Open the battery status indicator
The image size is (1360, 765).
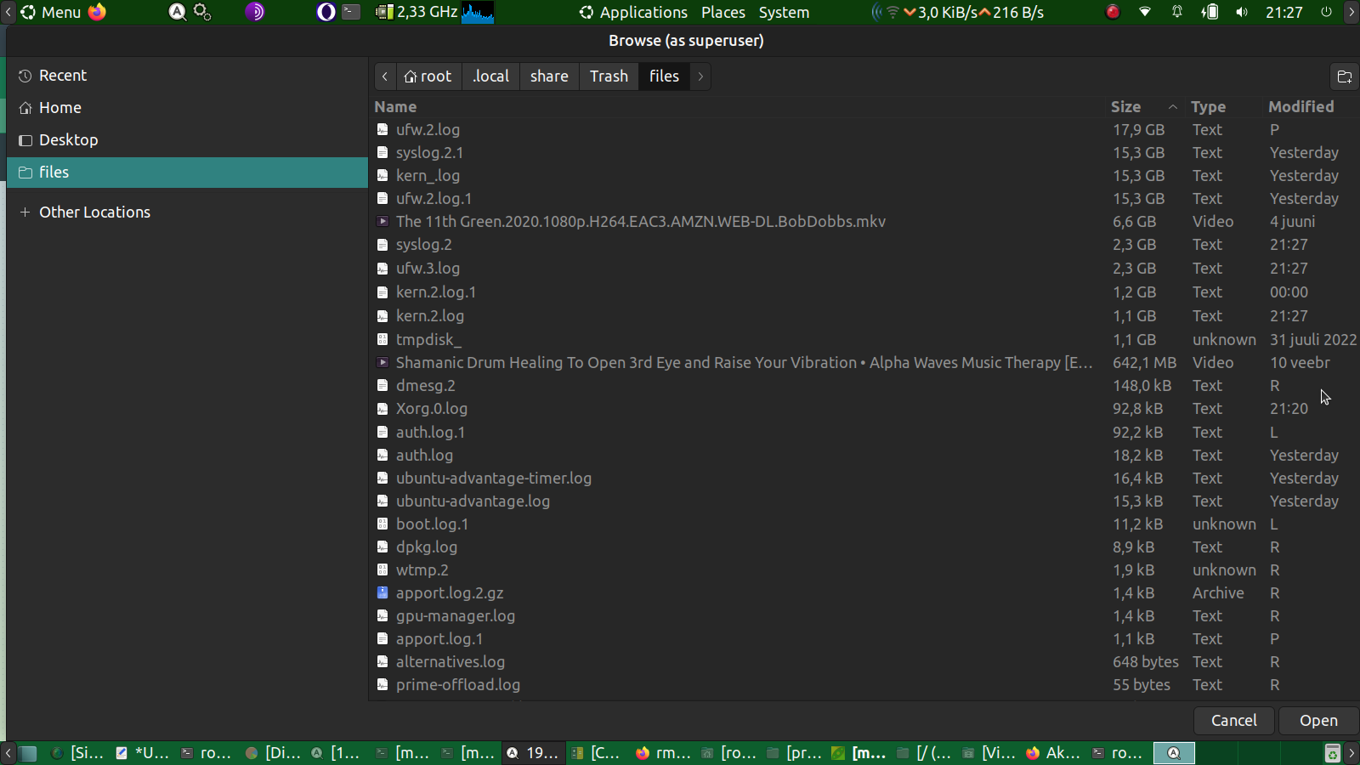click(1210, 12)
